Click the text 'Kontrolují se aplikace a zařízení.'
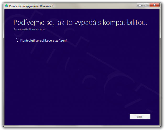This screenshot has width=165, height=131. [x=44, y=40]
